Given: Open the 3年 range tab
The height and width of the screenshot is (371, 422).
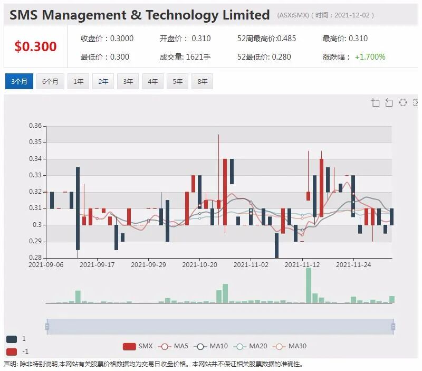Looking at the screenshot, I should [128, 81].
